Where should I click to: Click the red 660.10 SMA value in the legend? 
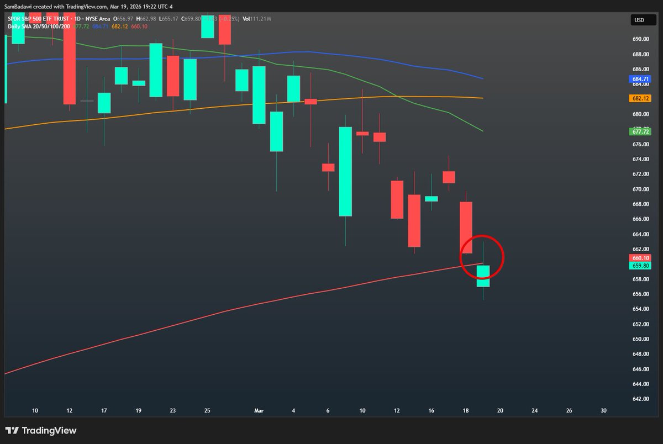[139, 26]
